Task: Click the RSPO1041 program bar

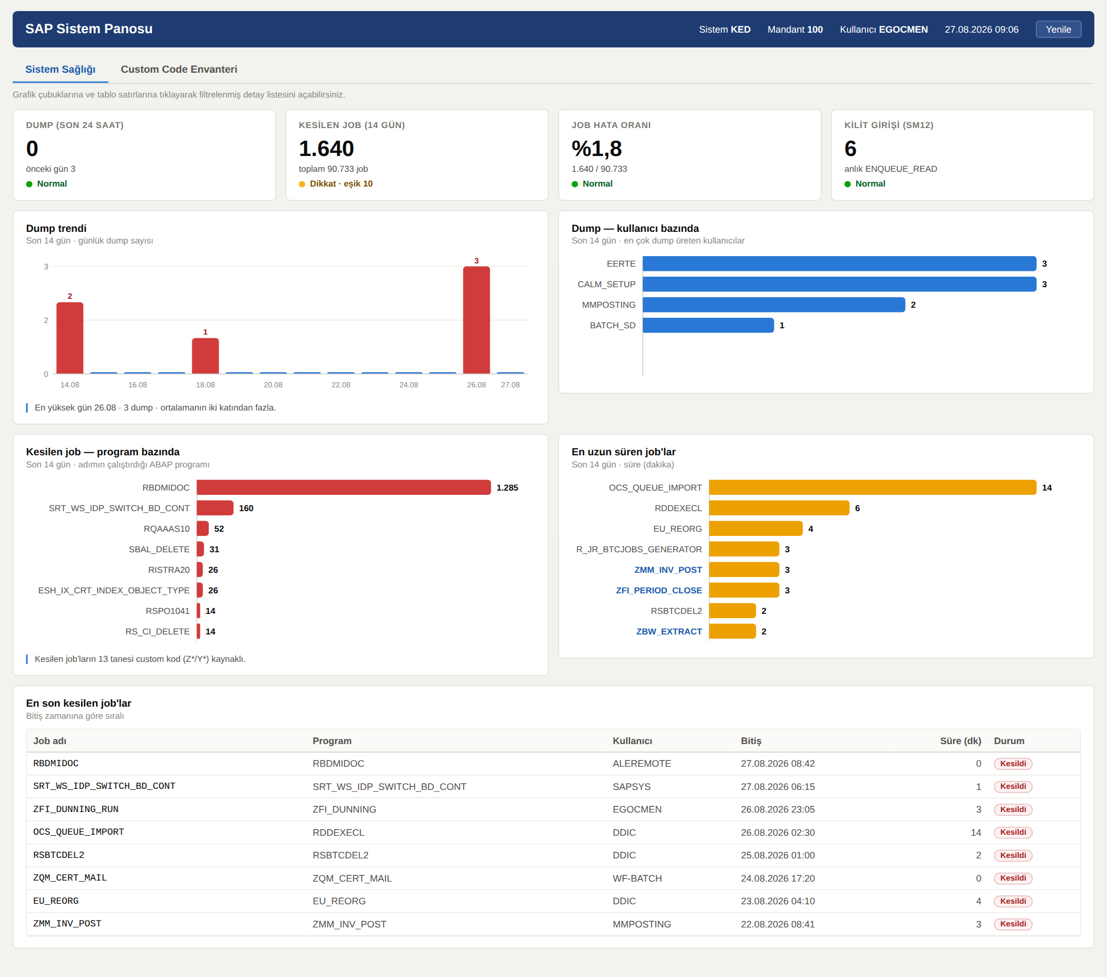Action: [x=198, y=611]
